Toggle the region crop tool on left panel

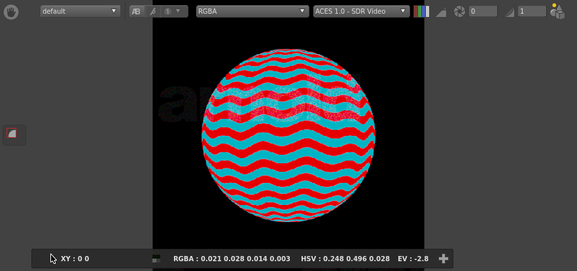coord(12,134)
